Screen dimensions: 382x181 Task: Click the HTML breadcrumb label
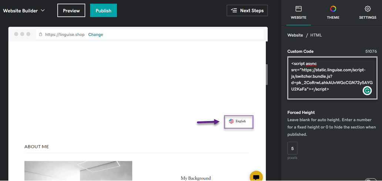click(316, 35)
